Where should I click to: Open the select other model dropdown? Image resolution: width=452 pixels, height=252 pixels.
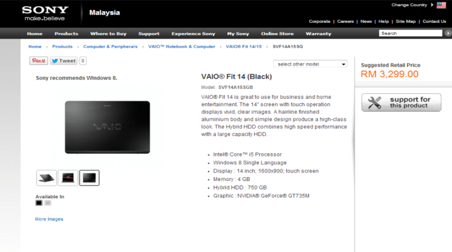[x=311, y=64]
